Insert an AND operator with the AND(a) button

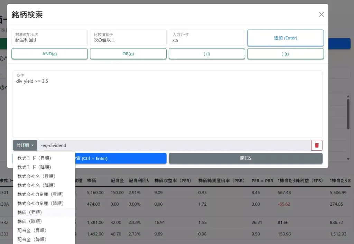click(x=49, y=54)
